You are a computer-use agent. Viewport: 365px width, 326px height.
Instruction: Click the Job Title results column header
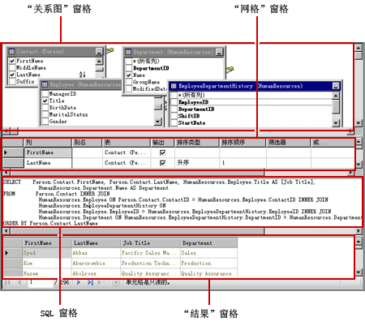pyautogui.click(x=150, y=243)
